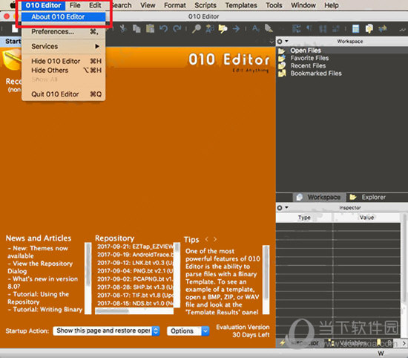The width and height of the screenshot is (408, 358).
Task: Switch to the Explorer tab
Action: tap(367, 198)
